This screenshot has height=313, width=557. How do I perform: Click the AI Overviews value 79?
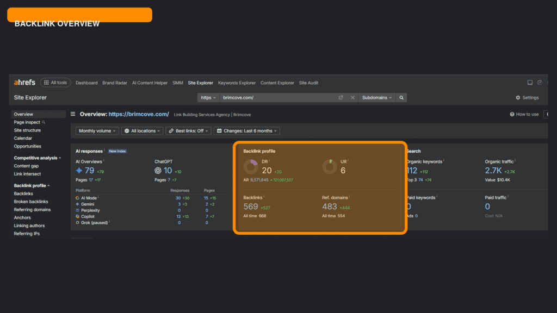pyautogui.click(x=90, y=171)
